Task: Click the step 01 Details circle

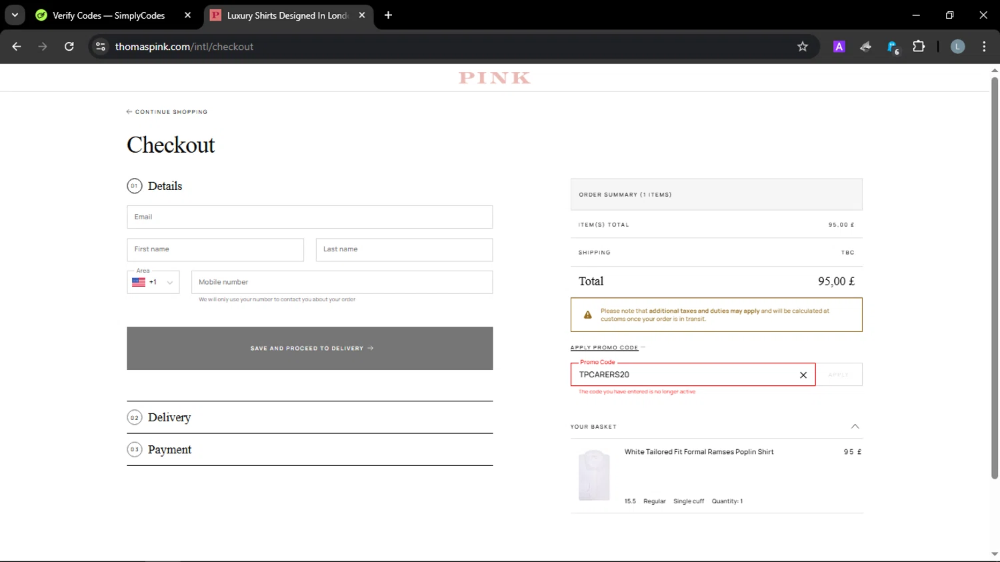Action: click(135, 186)
